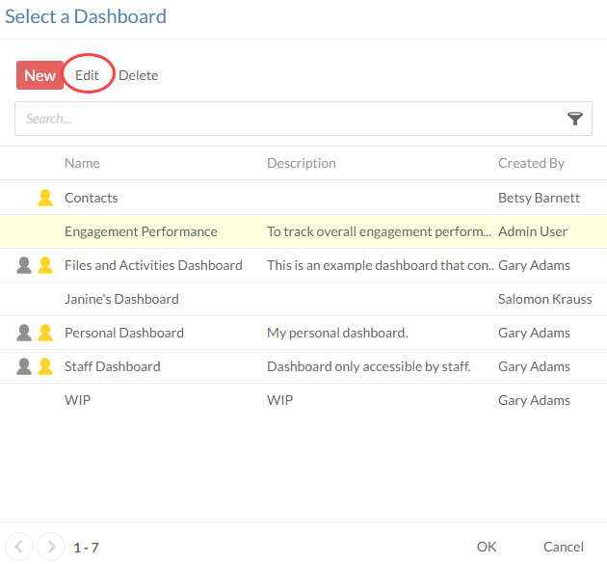Viewport: 607px width, 564px height.
Task: Go to the next page arrow
Action: [x=51, y=547]
